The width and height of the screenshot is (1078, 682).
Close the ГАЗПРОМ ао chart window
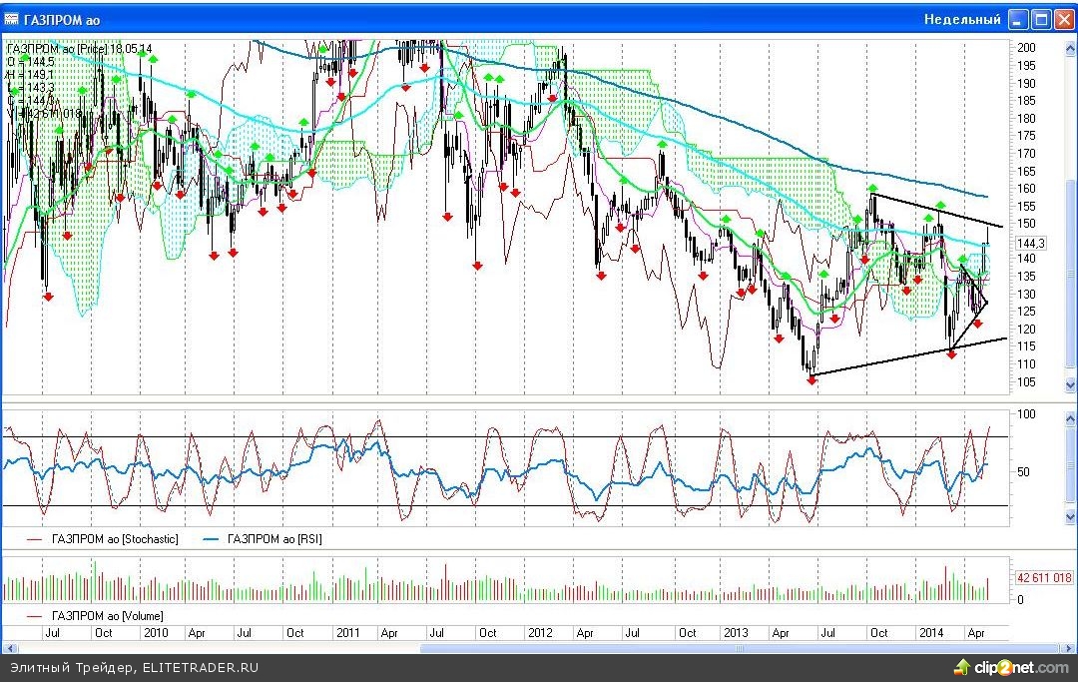(x=1063, y=19)
